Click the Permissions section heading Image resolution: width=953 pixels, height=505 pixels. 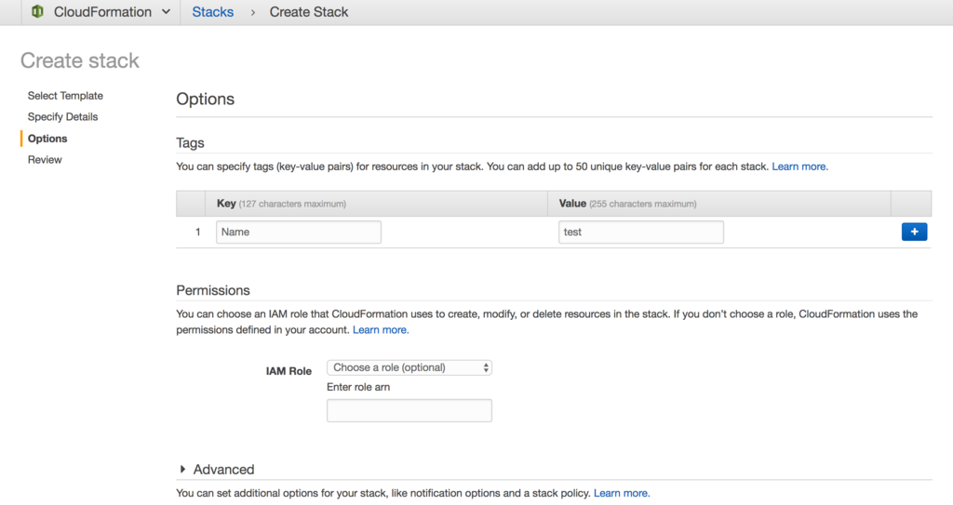213,290
